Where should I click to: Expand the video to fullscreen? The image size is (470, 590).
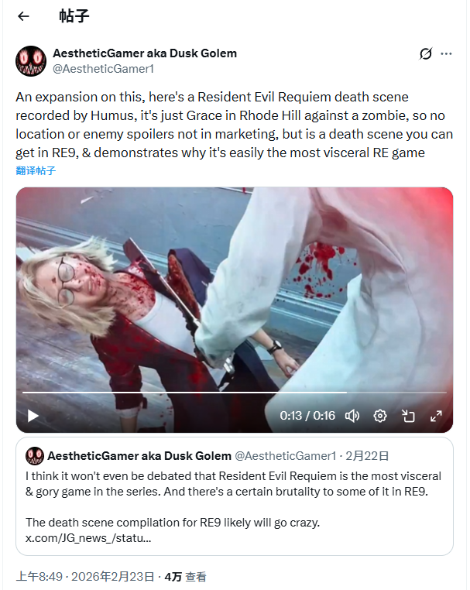click(x=436, y=416)
